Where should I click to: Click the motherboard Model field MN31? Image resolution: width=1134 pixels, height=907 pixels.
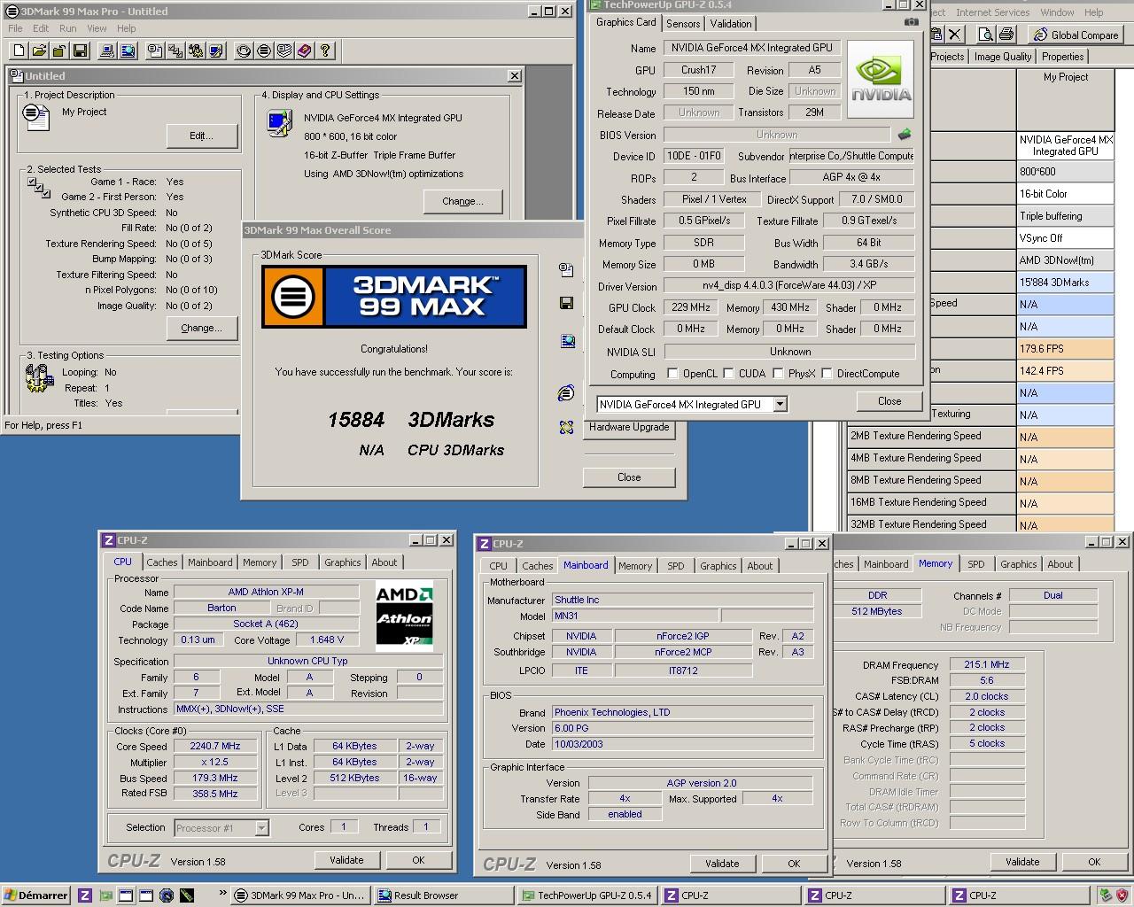click(x=634, y=616)
